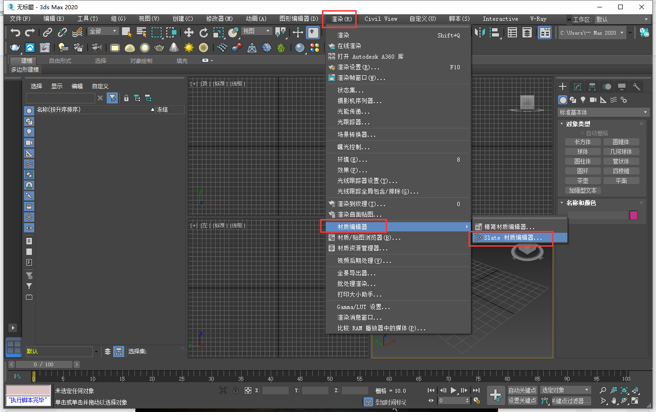Choose Slate 材质编辑器 from the submenu
The height and width of the screenshot is (412, 656).
pyautogui.click(x=510, y=237)
